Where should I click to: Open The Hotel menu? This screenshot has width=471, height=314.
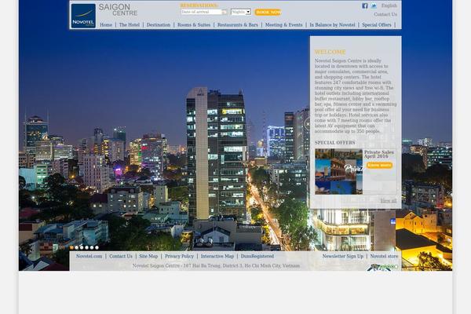(130, 25)
